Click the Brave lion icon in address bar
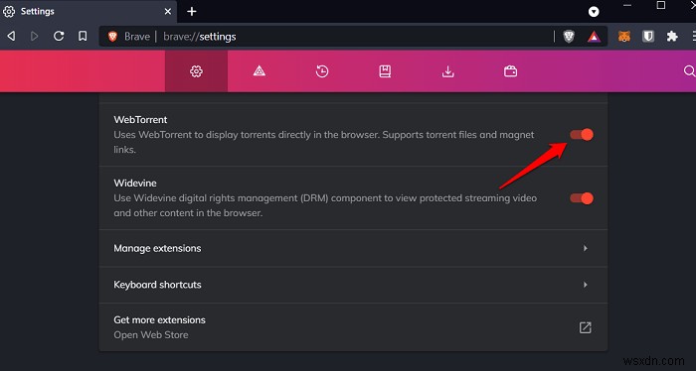Image resolution: width=696 pixels, height=371 pixels. 112,37
